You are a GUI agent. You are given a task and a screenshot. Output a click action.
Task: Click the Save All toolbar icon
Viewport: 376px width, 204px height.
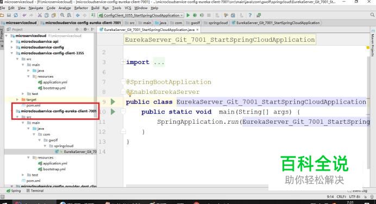(x=9, y=15)
